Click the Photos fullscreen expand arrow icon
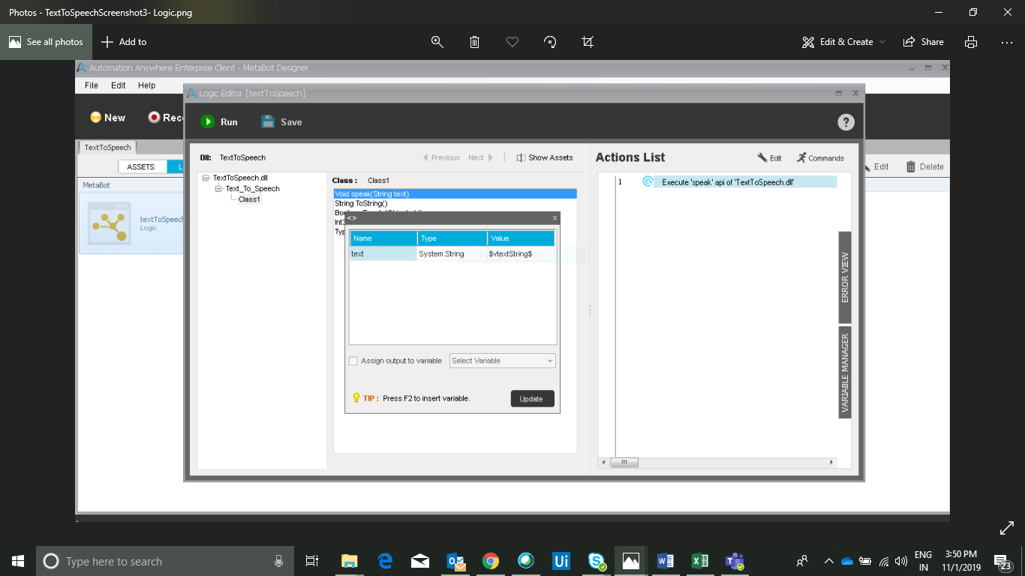 tap(1007, 528)
